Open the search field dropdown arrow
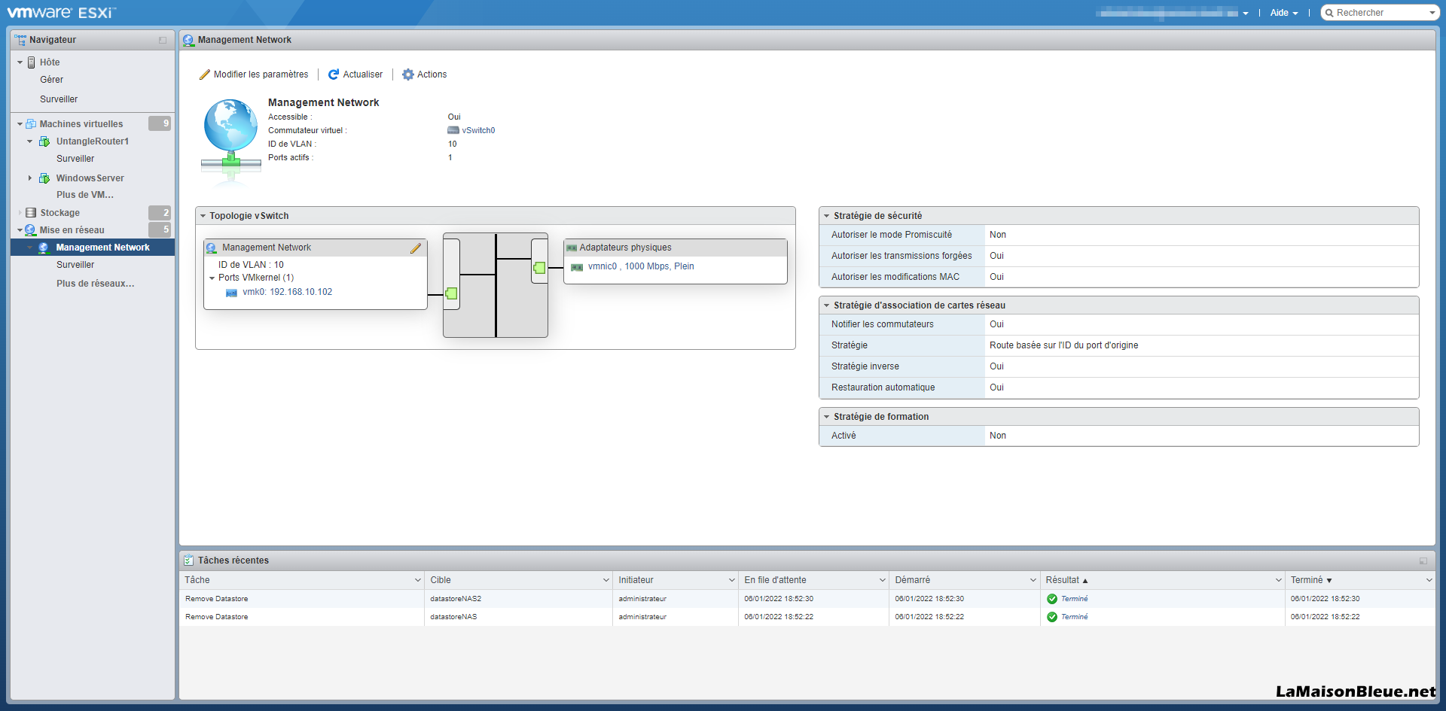The width and height of the screenshot is (1446, 711). 1432,13
